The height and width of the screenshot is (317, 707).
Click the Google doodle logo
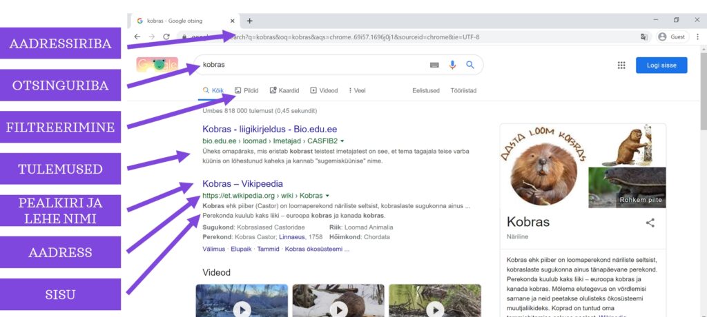[157, 65]
